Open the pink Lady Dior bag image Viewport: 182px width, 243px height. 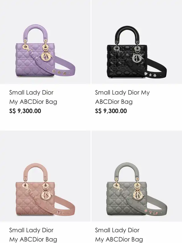[45, 176]
